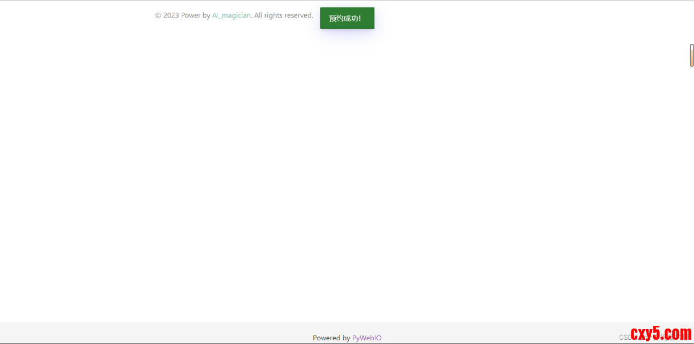The width and height of the screenshot is (694, 344).
Task: Click the gray CSDN watermark text
Action: coord(624,337)
